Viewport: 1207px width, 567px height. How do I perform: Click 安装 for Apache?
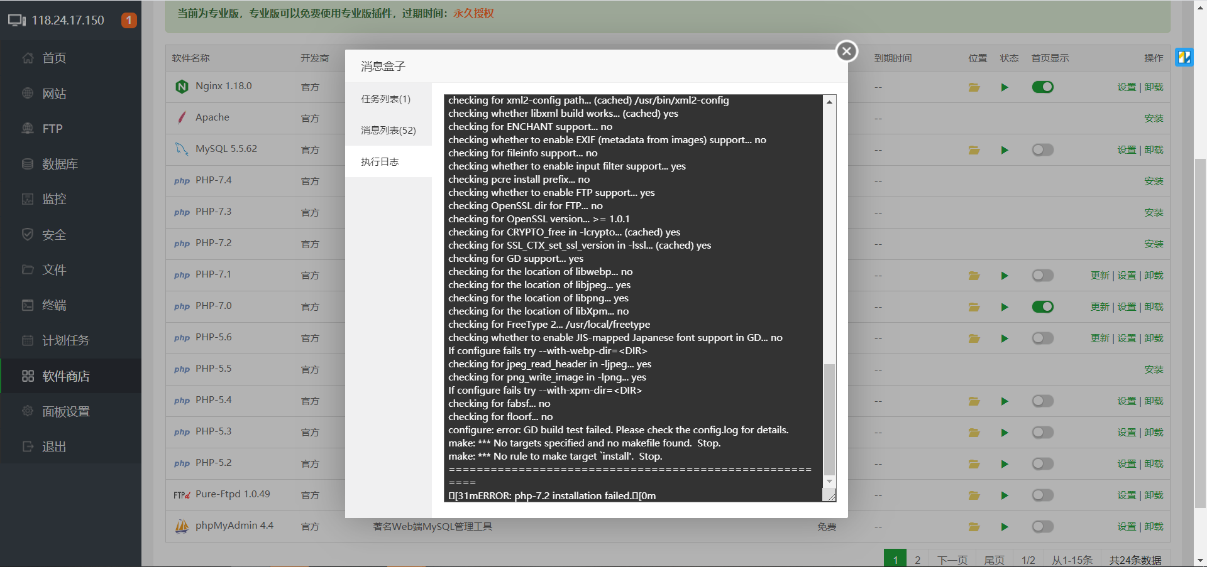pyautogui.click(x=1154, y=119)
